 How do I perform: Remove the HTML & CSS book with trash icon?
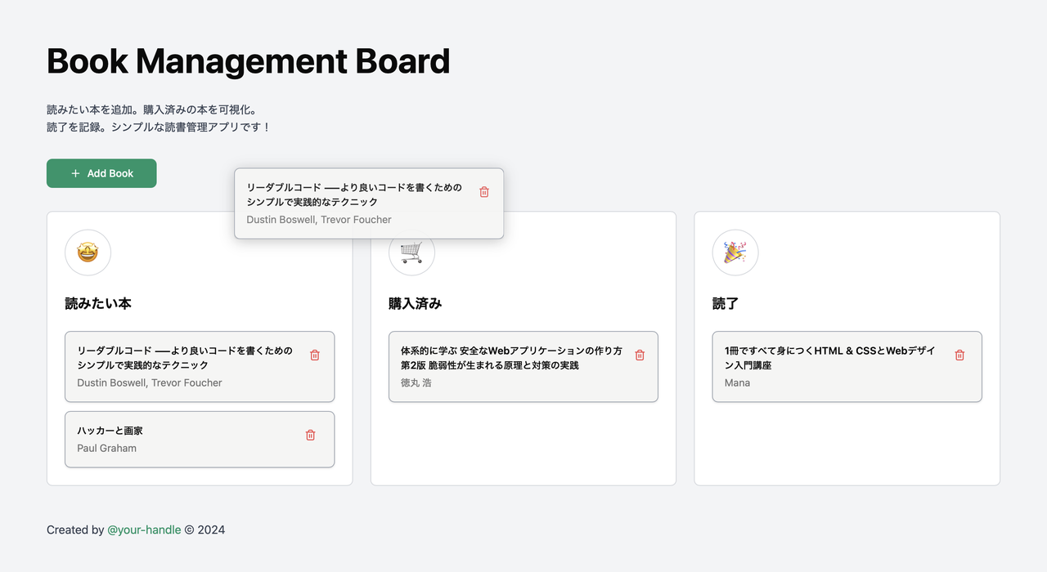point(959,355)
